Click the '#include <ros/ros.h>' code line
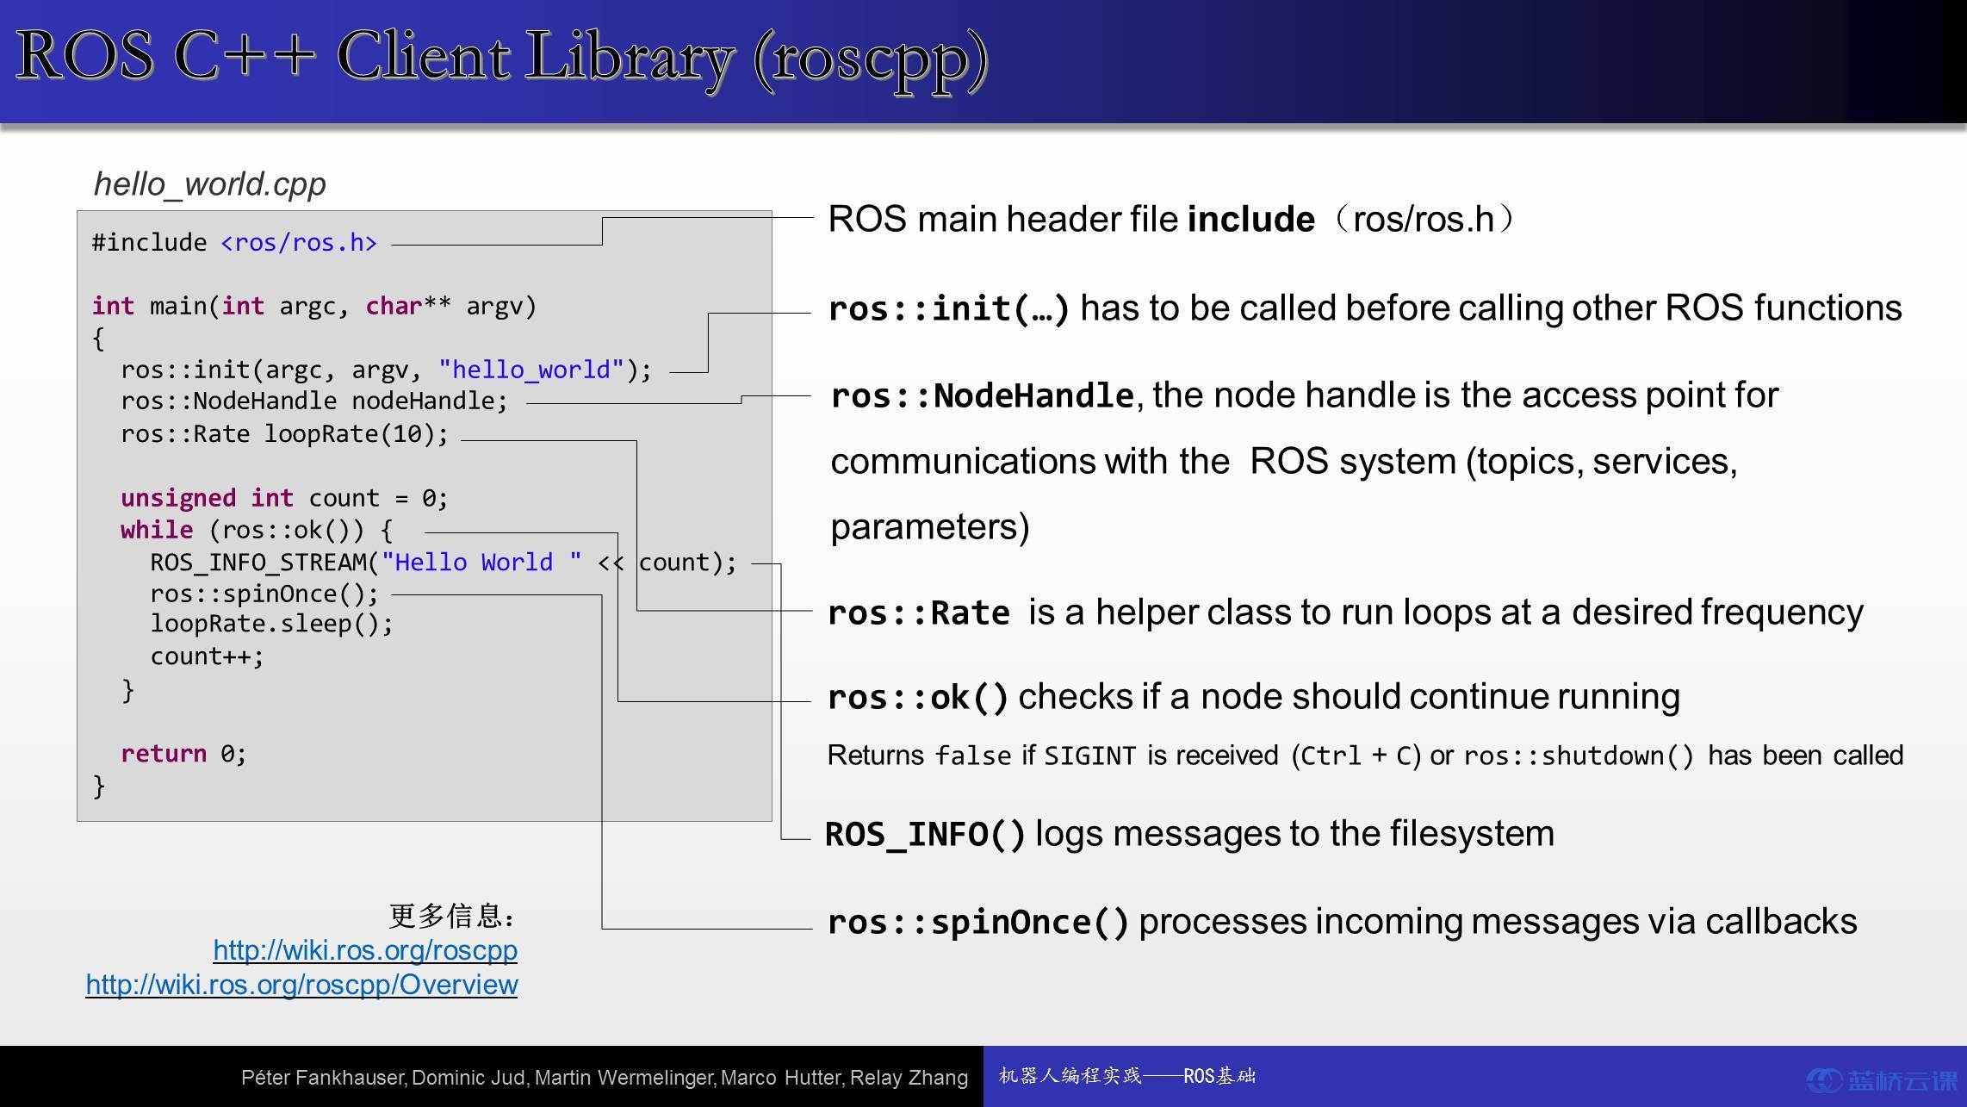The height and width of the screenshot is (1107, 1967). tap(234, 242)
